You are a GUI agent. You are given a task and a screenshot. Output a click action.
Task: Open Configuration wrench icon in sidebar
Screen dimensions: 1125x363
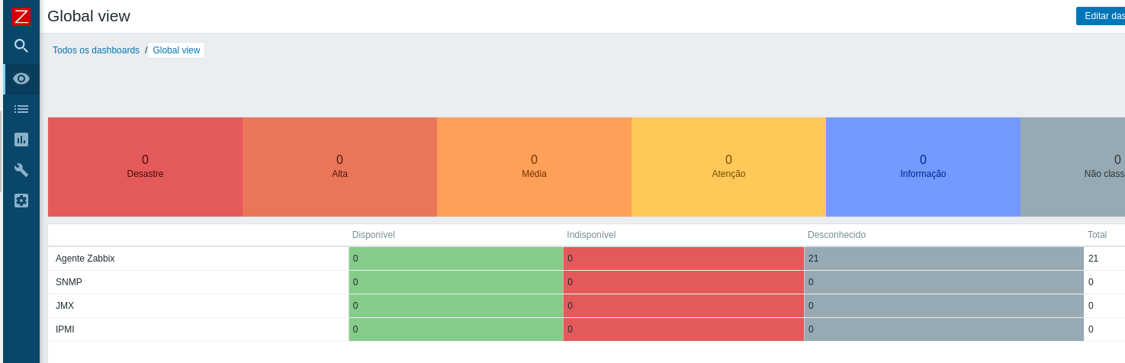point(21,170)
